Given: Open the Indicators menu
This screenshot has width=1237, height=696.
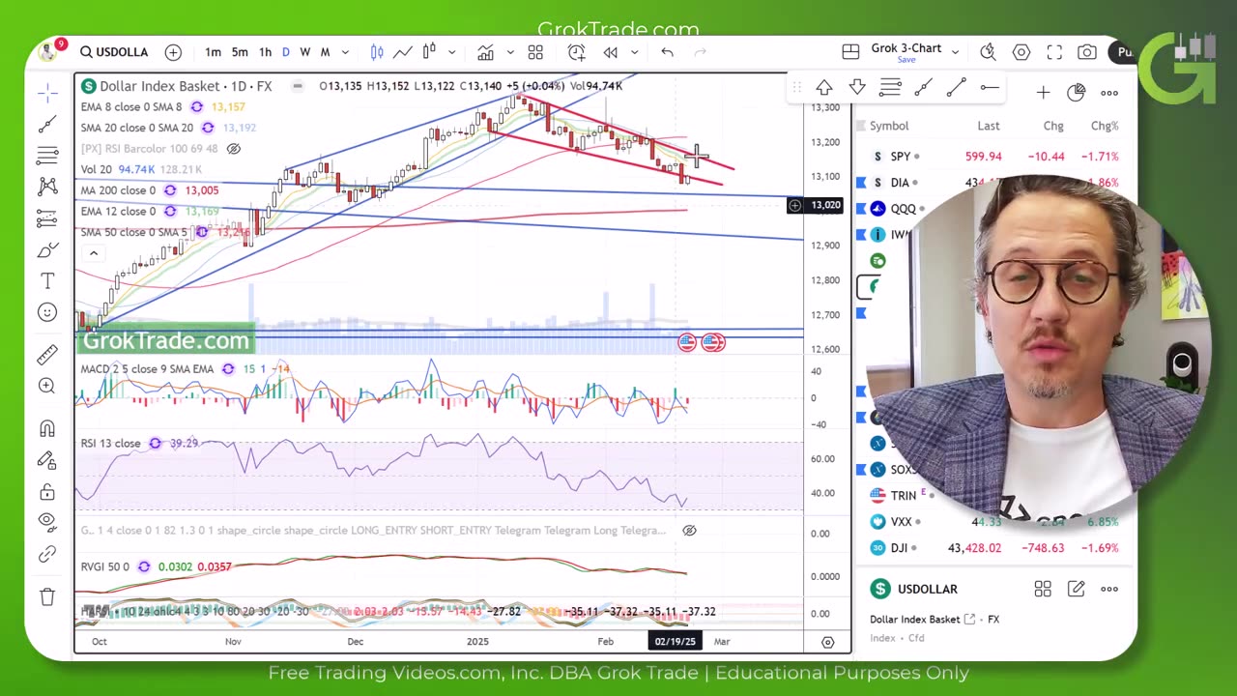Looking at the screenshot, I should tap(485, 52).
